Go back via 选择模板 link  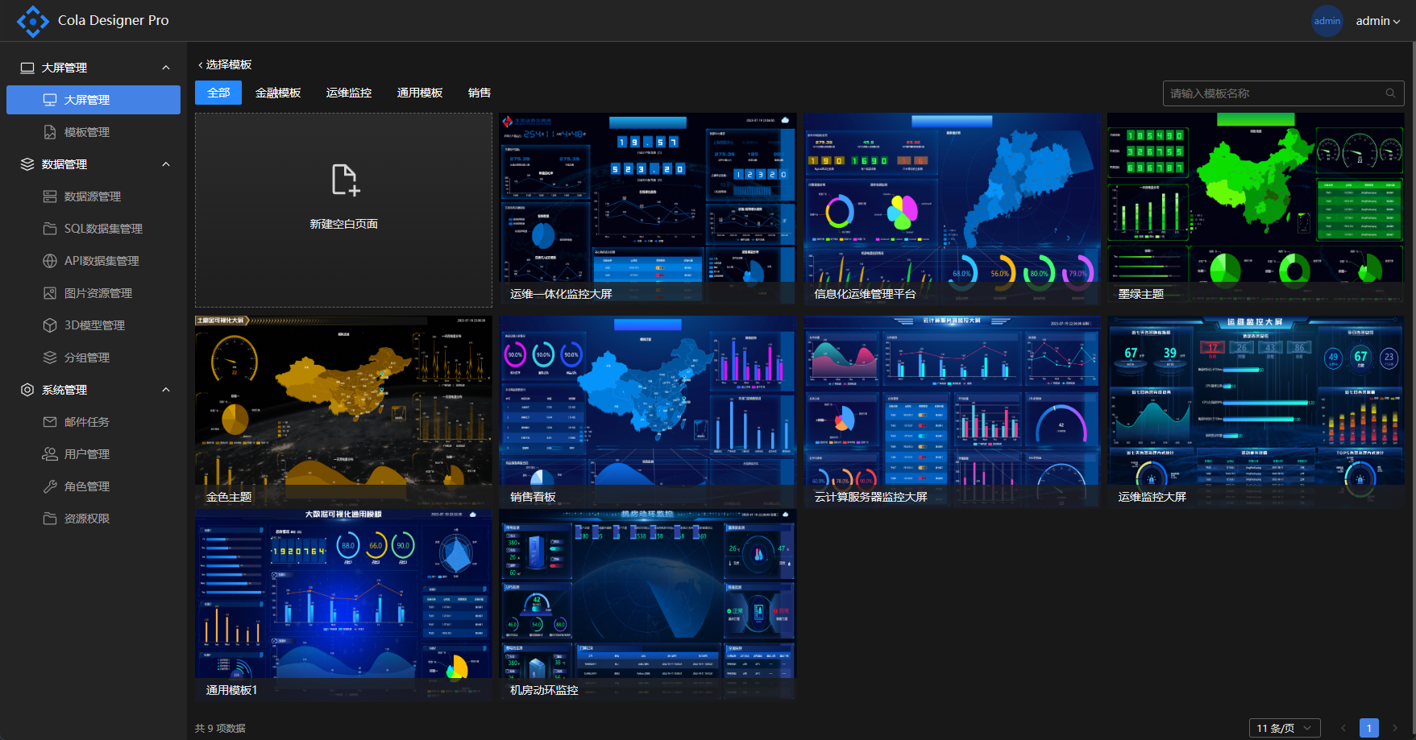click(225, 64)
